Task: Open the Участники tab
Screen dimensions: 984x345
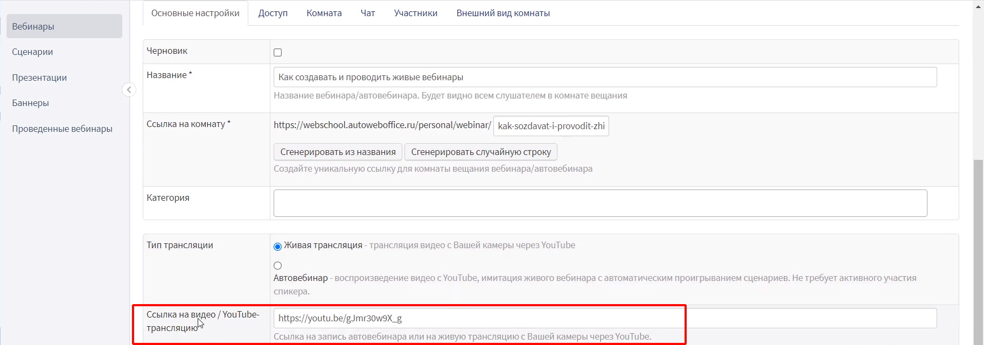Action: coord(415,13)
